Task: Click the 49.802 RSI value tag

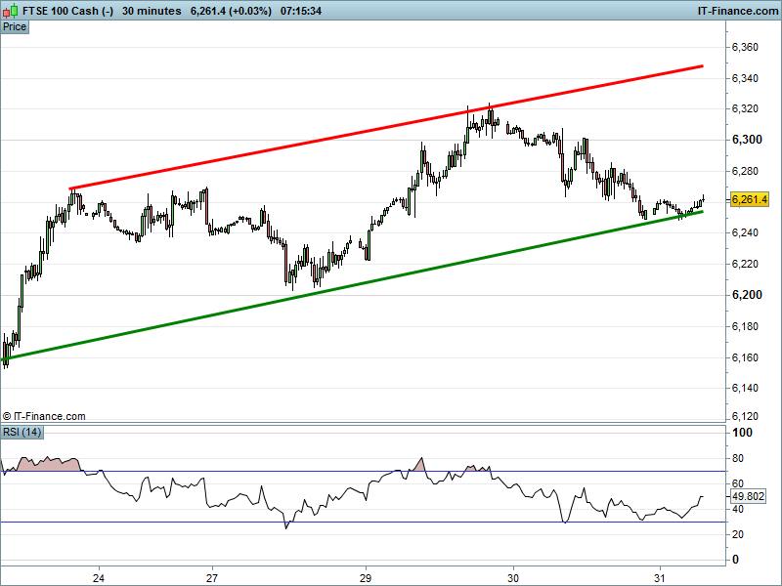Action: [x=748, y=496]
